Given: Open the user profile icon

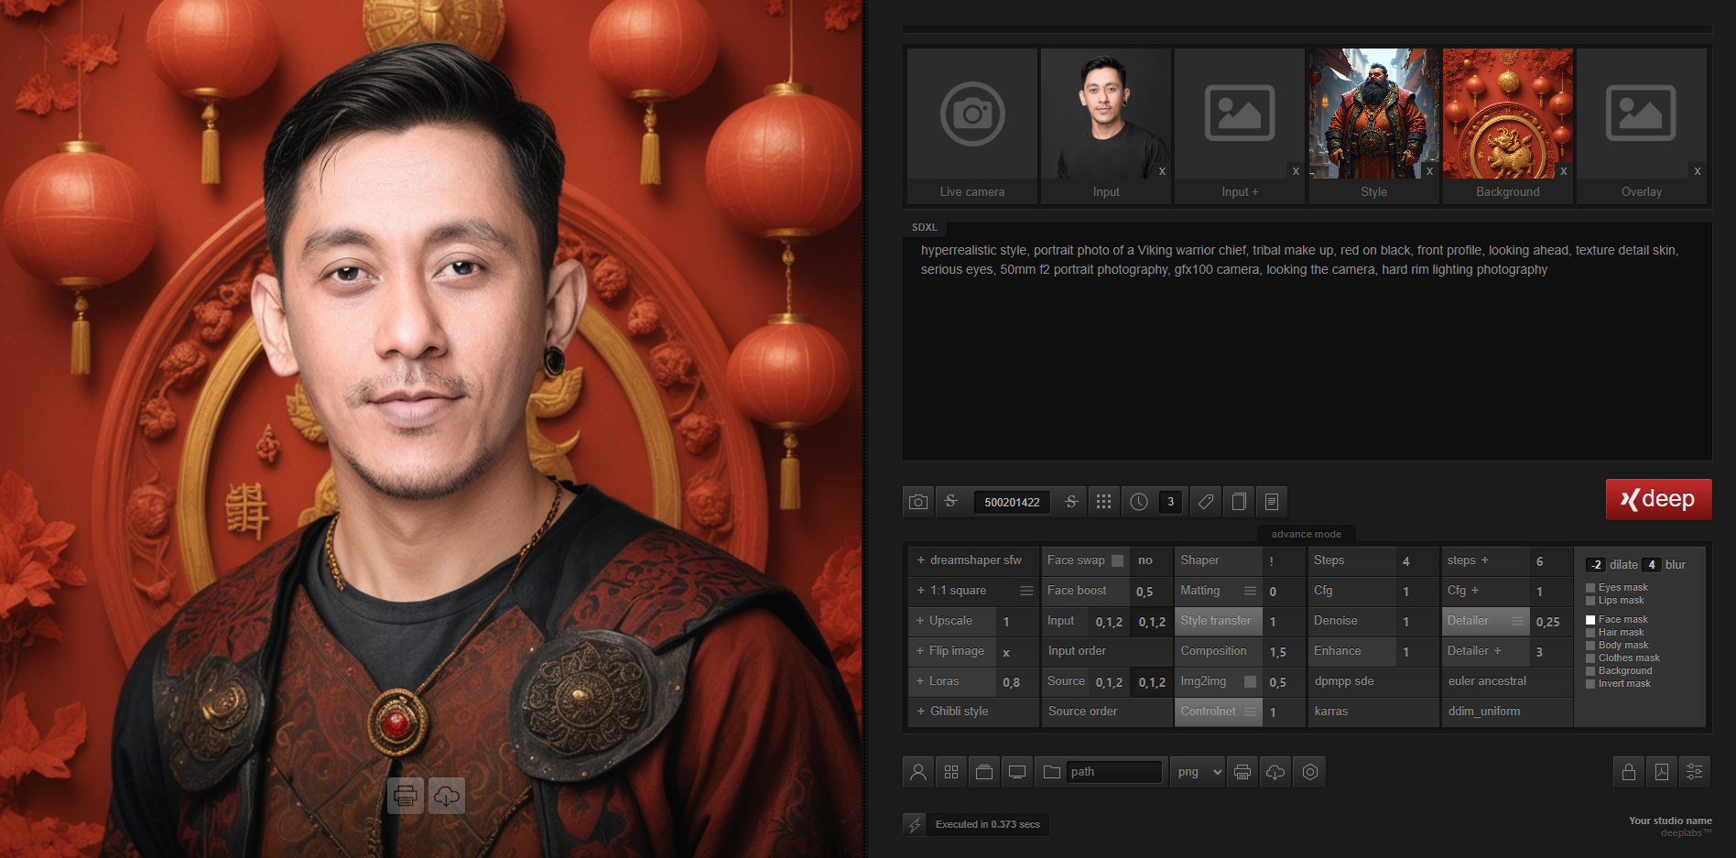Looking at the screenshot, I should click(x=918, y=772).
